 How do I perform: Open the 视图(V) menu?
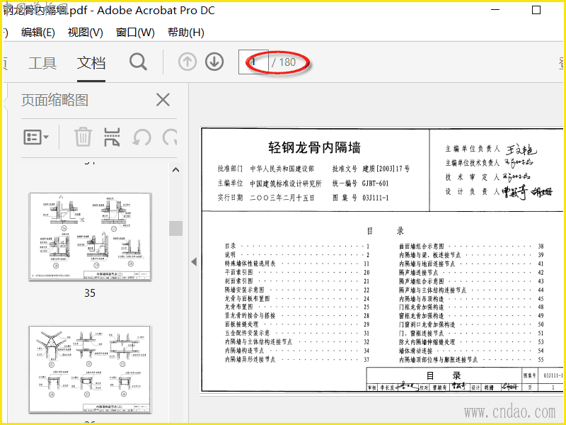[x=85, y=33]
